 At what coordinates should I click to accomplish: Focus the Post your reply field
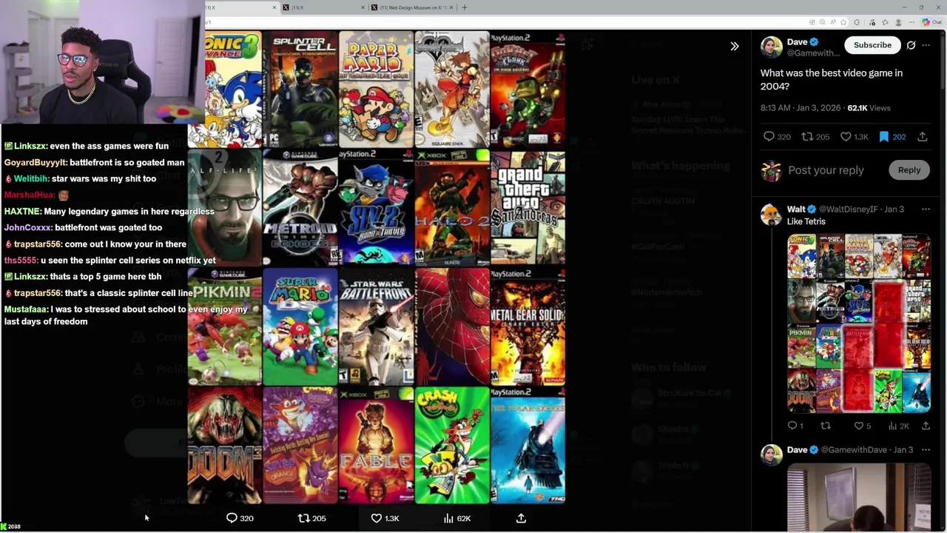pos(826,170)
